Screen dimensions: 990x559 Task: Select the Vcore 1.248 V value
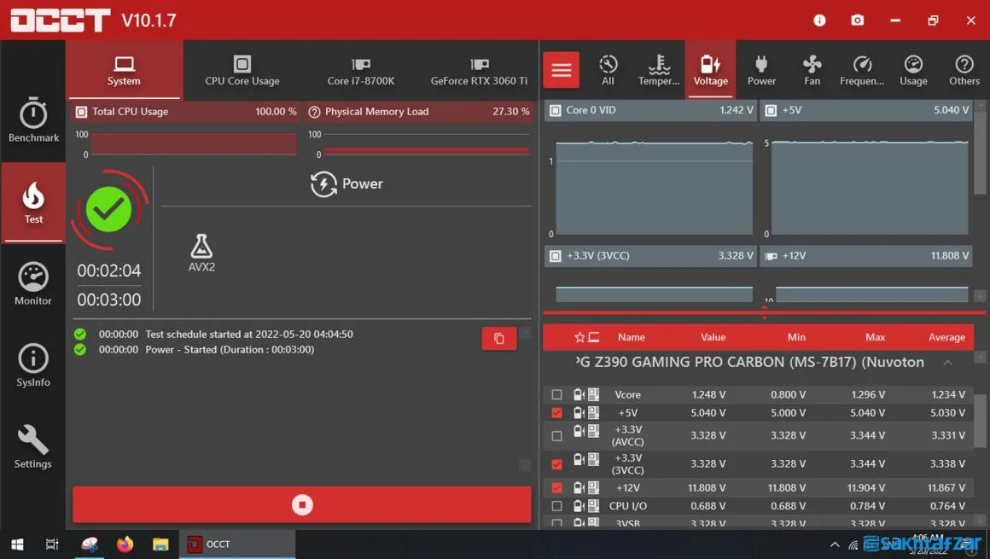coord(708,395)
